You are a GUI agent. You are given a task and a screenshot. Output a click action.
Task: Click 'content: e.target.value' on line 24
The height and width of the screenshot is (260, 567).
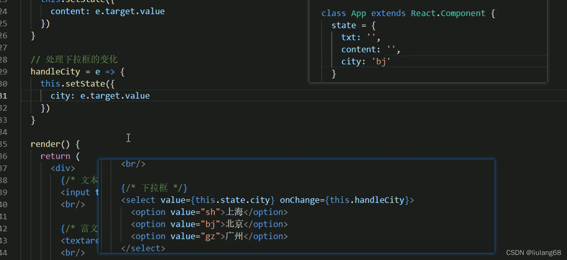[x=108, y=11]
